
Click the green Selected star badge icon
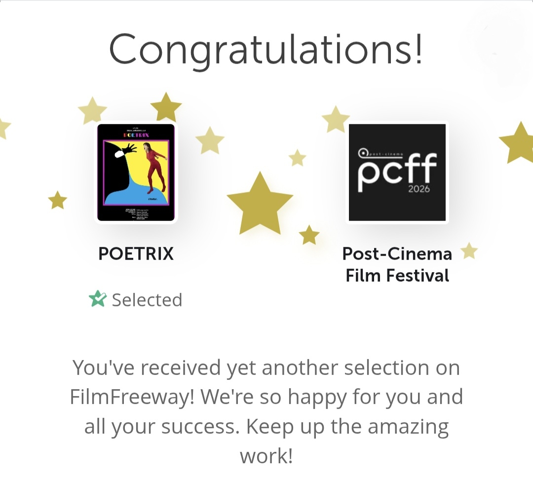click(x=98, y=299)
